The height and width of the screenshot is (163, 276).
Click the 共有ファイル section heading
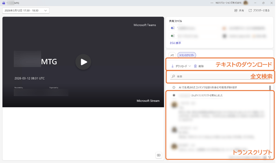[x=175, y=21]
